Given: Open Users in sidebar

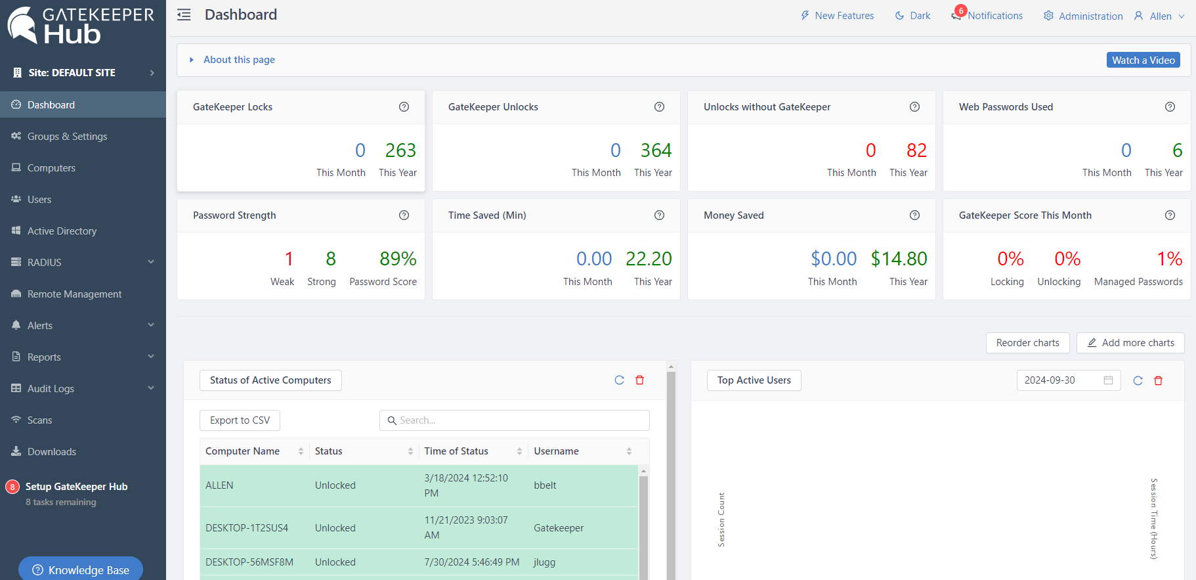Looking at the screenshot, I should 83,199.
